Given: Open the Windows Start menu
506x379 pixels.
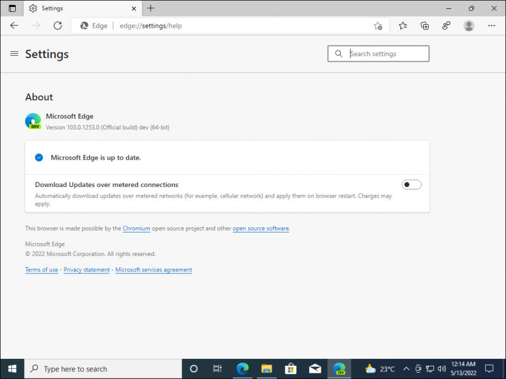Looking at the screenshot, I should (x=12, y=369).
